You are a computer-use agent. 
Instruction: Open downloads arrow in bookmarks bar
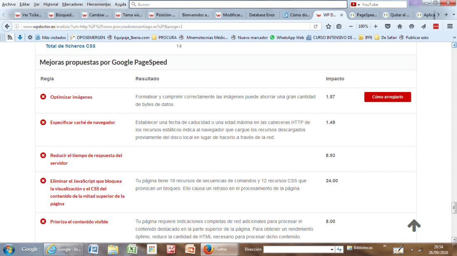tap(20, 37)
